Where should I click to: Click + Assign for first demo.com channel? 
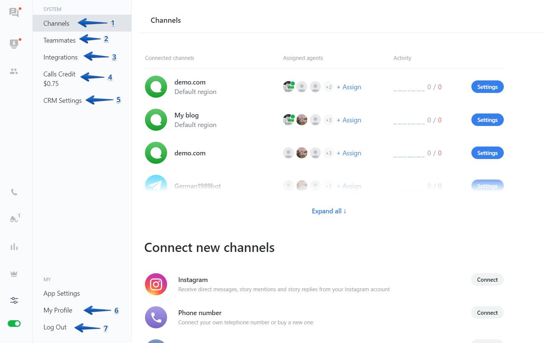coord(349,87)
